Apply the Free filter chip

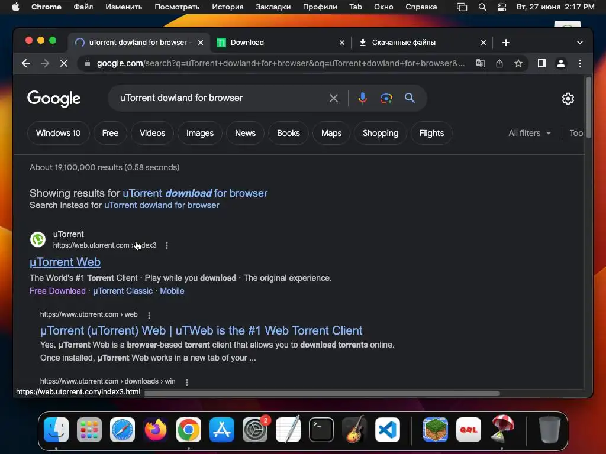click(110, 133)
